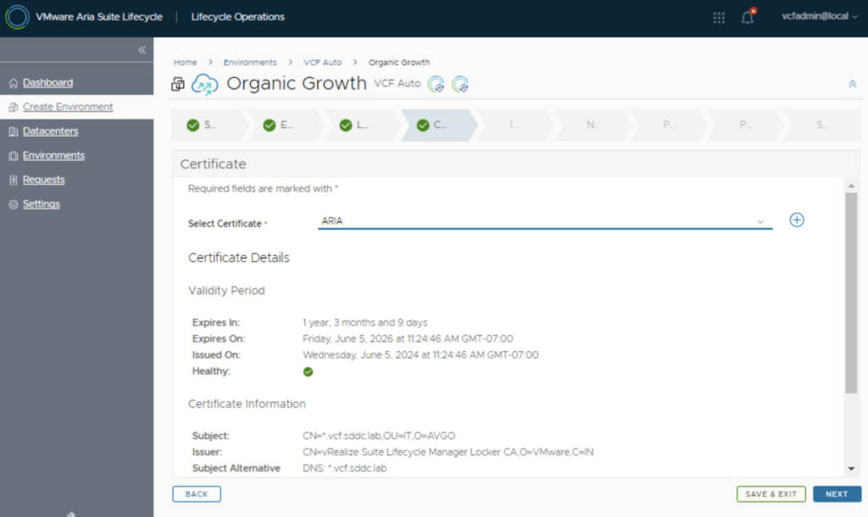Click the Organic Growth cloud environment icon
This screenshot has width=868, height=517.
point(204,84)
